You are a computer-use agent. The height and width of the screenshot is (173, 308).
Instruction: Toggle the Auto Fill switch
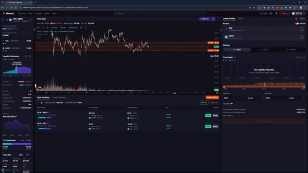point(297,24)
